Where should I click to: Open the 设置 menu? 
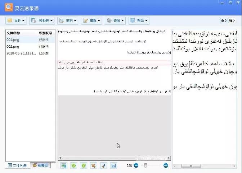(115, 20)
